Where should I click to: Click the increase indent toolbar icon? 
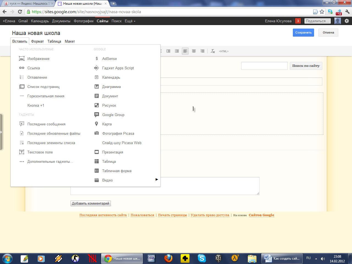click(168, 51)
